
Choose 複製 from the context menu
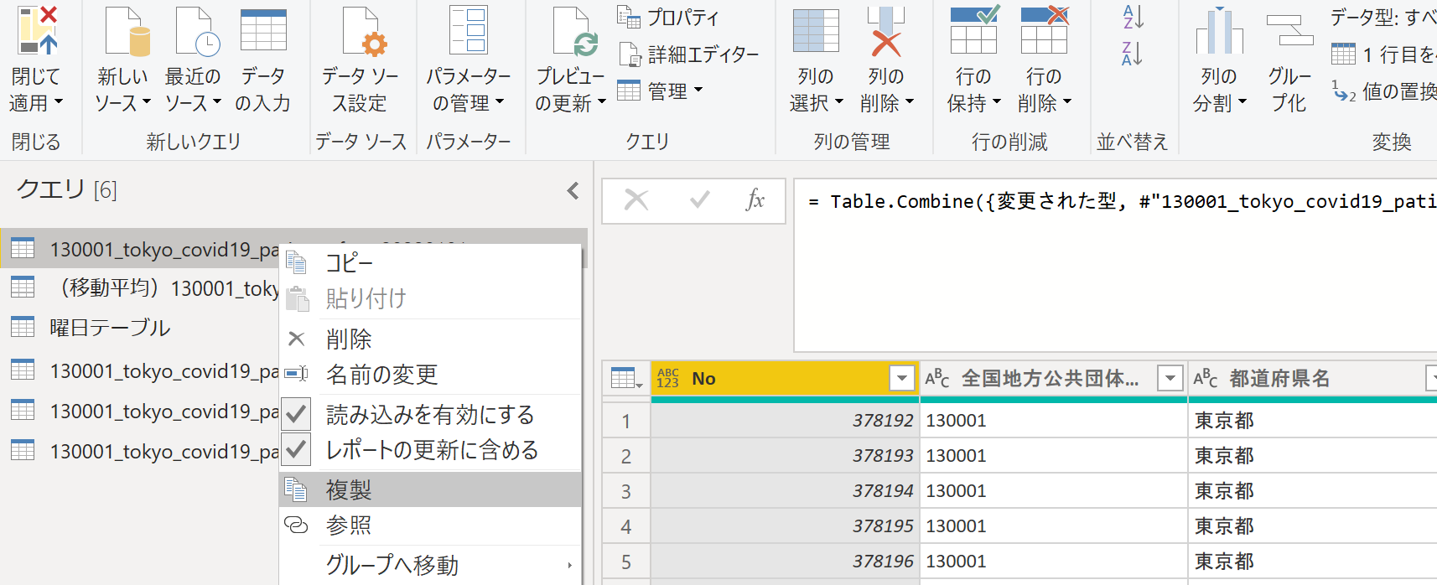pyautogui.click(x=429, y=489)
